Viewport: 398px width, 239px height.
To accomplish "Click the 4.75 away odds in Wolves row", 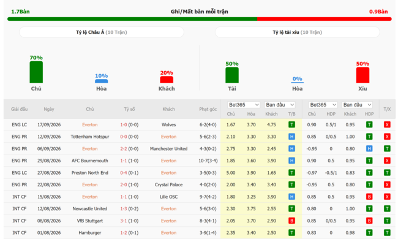I will 271,124.
